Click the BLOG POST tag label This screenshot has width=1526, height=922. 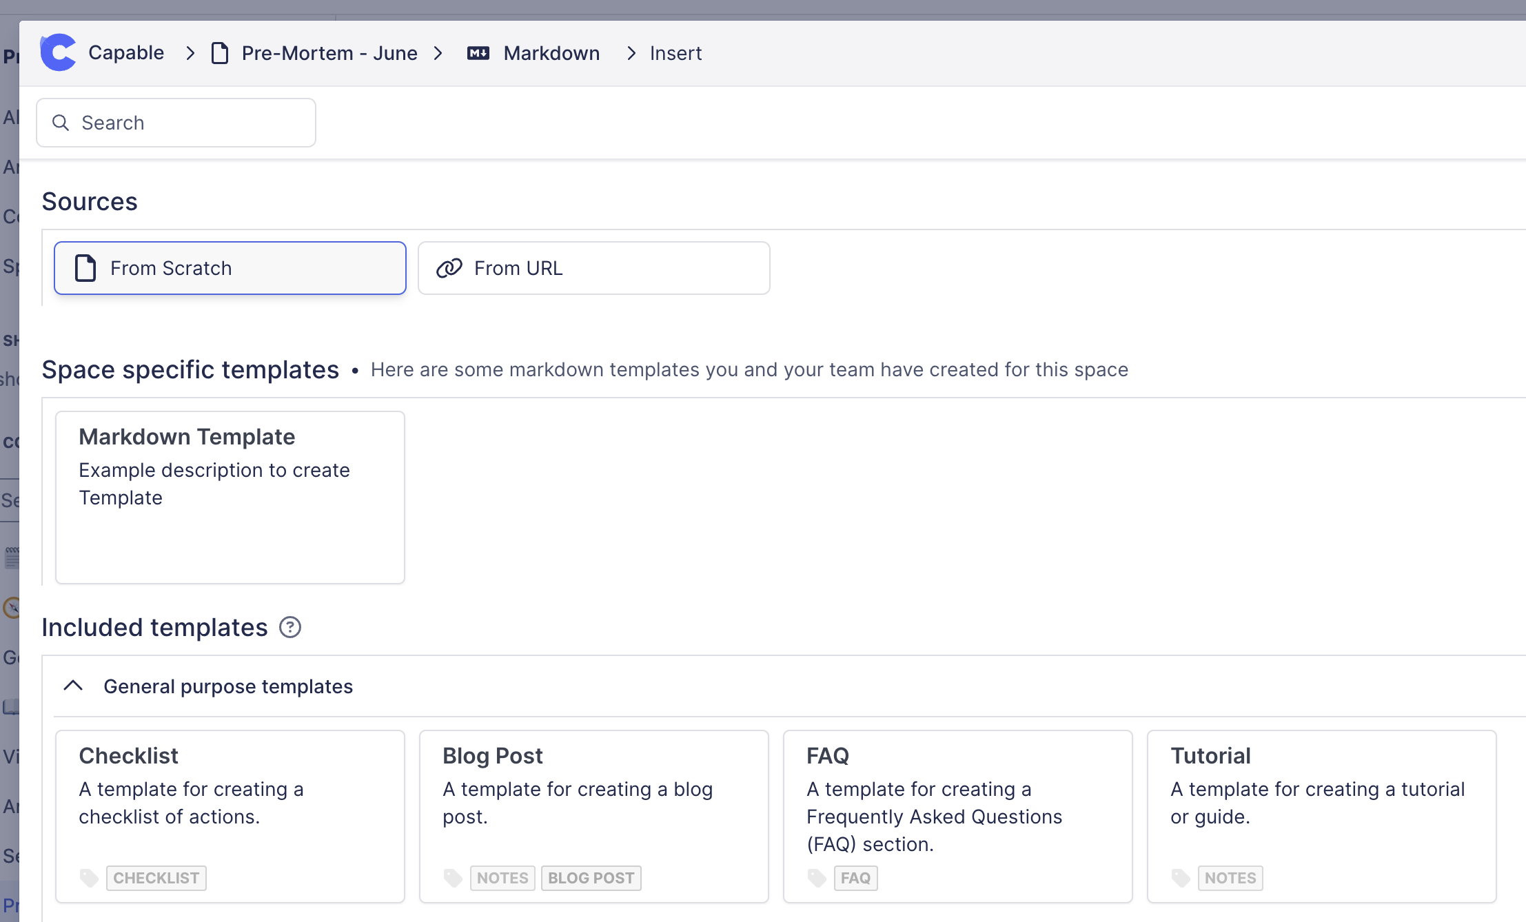click(591, 878)
